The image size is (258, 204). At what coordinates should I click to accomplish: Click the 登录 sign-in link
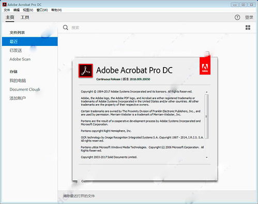pos(249,17)
